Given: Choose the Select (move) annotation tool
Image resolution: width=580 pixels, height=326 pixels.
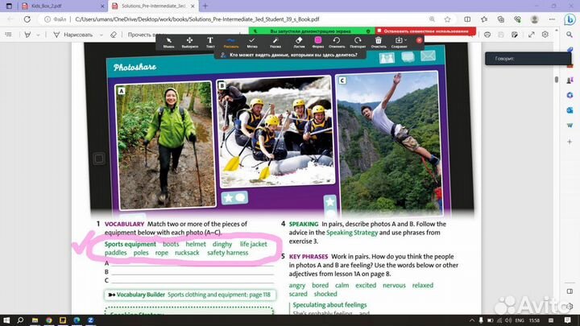Looking at the screenshot, I should (190, 42).
